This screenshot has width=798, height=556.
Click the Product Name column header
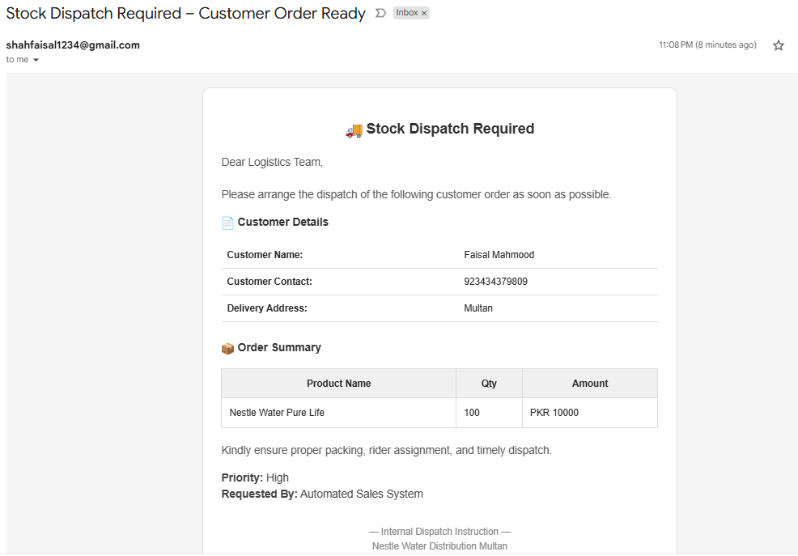coord(338,384)
